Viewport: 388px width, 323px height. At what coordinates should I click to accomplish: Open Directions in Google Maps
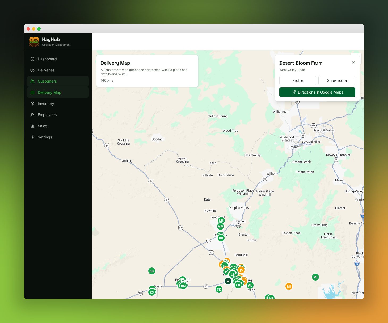pos(317,92)
